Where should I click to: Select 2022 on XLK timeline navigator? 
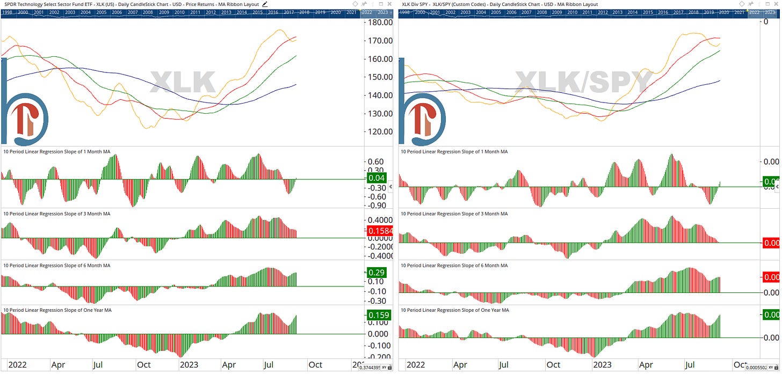coord(367,12)
